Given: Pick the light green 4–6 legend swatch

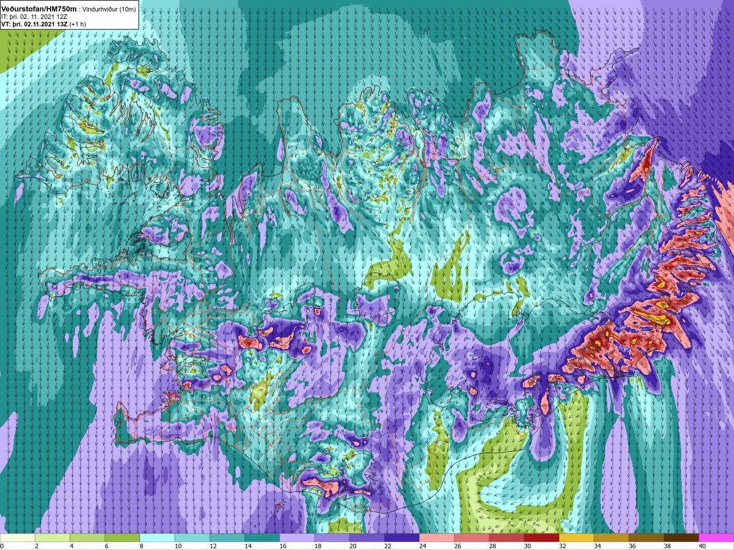Looking at the screenshot, I should 88,539.
